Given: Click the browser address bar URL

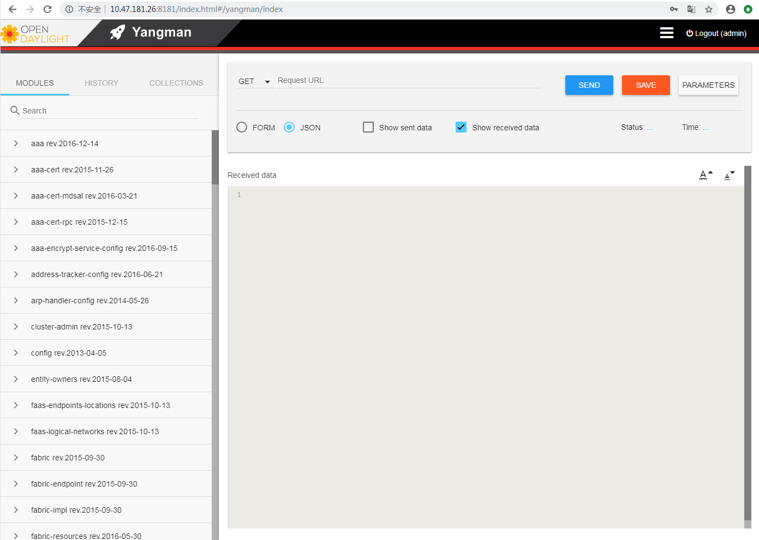Looking at the screenshot, I should (196, 9).
